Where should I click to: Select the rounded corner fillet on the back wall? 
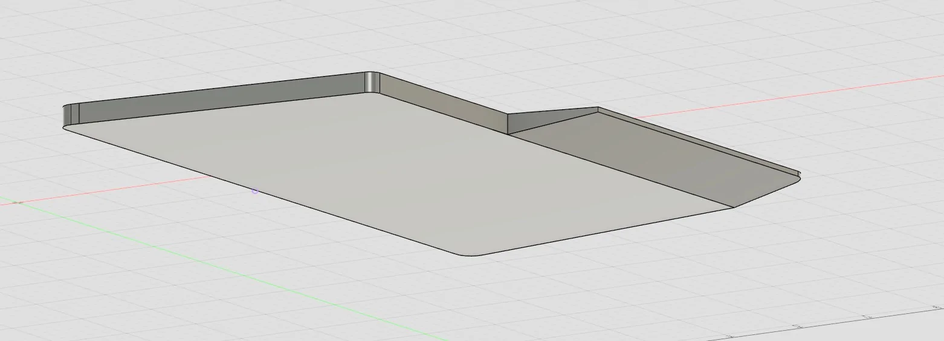(x=372, y=83)
